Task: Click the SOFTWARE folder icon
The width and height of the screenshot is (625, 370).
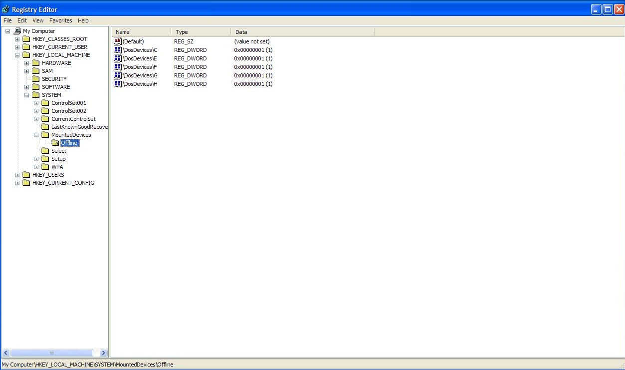Action: (x=35, y=87)
